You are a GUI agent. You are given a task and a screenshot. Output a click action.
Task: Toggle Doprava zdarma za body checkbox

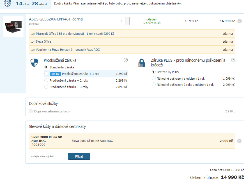(31, 111)
